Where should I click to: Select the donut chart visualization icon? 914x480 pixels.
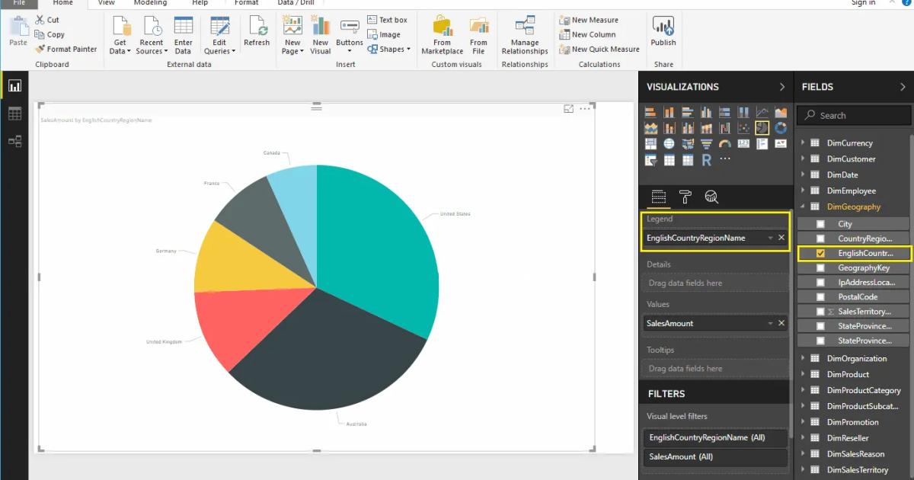pos(781,128)
